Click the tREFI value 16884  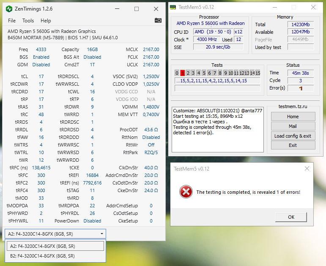[x=92, y=175]
